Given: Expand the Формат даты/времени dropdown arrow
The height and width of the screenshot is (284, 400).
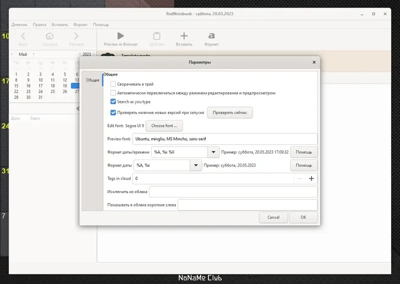Looking at the screenshot, I should [213, 152].
